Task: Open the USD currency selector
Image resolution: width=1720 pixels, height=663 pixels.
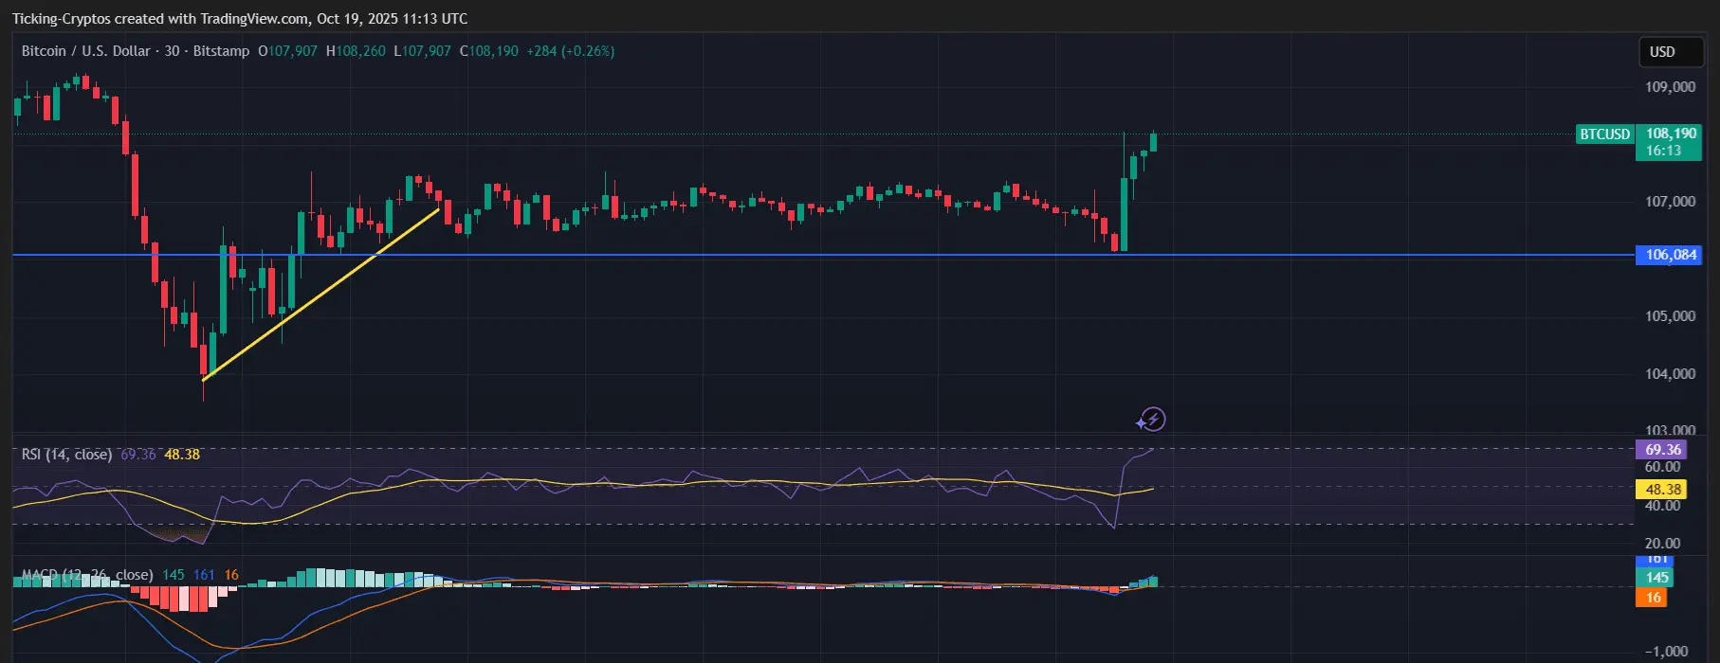Action: 1672,52
